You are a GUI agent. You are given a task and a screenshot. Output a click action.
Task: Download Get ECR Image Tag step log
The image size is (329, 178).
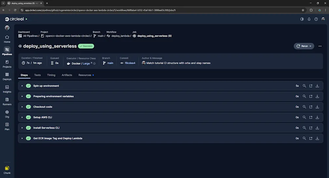click(x=317, y=138)
